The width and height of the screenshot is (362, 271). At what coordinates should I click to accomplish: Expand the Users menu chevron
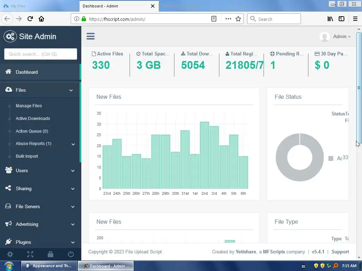tap(73, 171)
